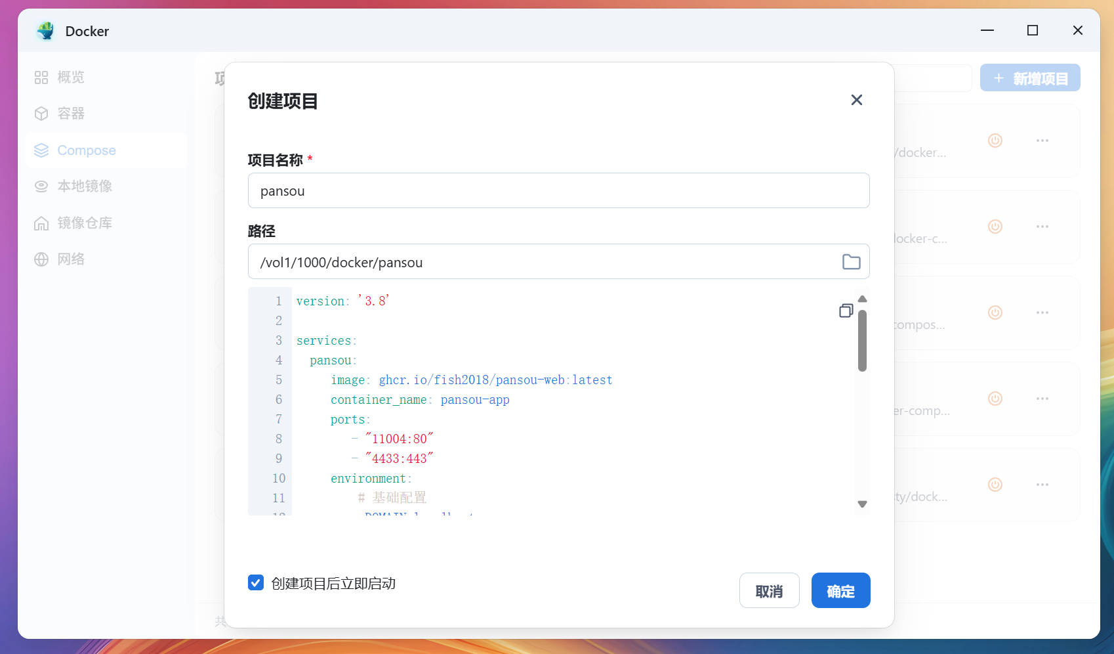
Task: Close the Create Project dialog with X
Action: click(856, 100)
